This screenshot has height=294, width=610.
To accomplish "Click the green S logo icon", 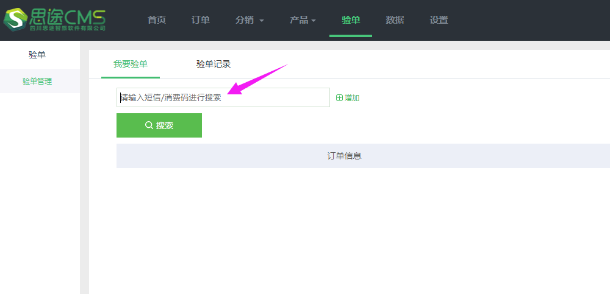I will pyautogui.click(x=15, y=19).
